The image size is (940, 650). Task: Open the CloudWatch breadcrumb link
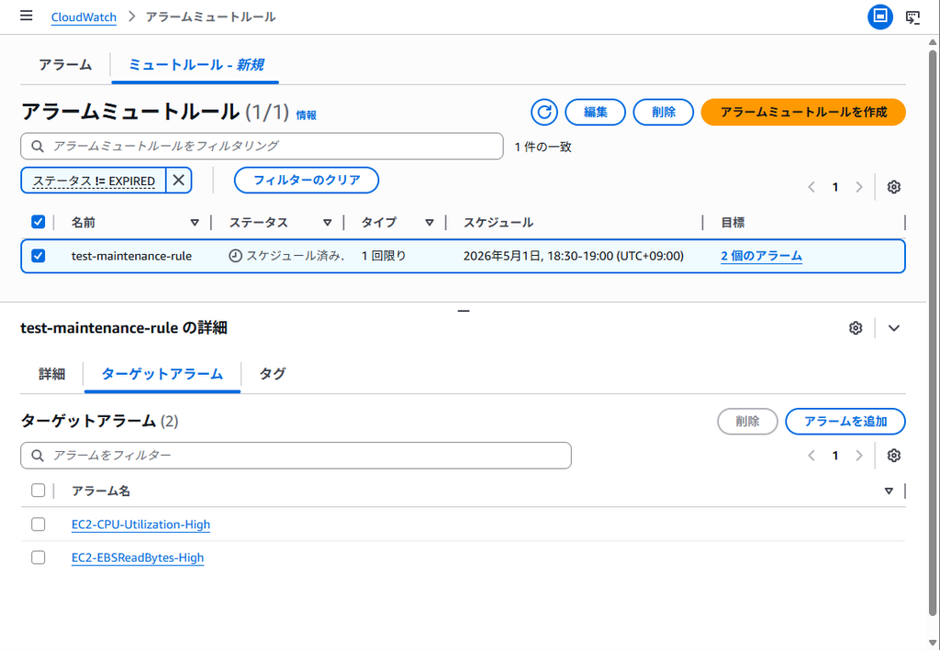84,17
